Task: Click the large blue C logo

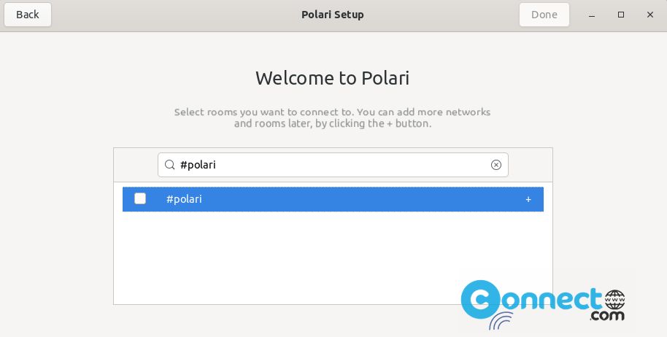Action: point(481,300)
